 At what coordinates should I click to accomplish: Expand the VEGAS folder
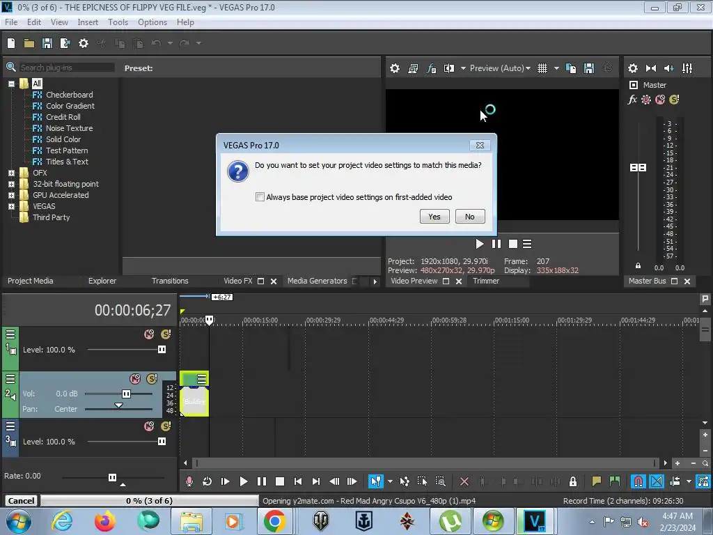pyautogui.click(x=11, y=206)
